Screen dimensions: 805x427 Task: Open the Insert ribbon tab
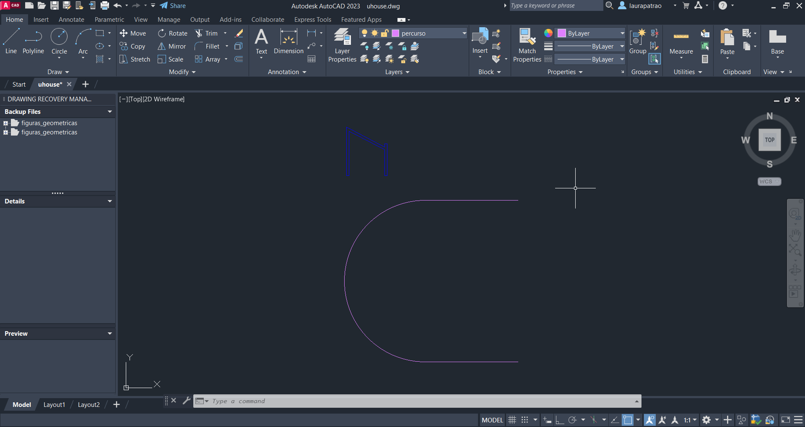click(41, 20)
